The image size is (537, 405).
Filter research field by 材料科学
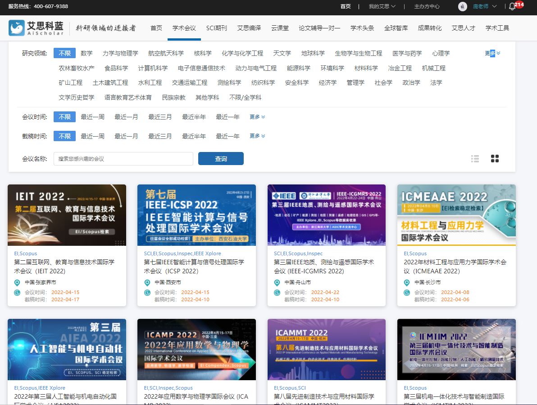(366, 68)
